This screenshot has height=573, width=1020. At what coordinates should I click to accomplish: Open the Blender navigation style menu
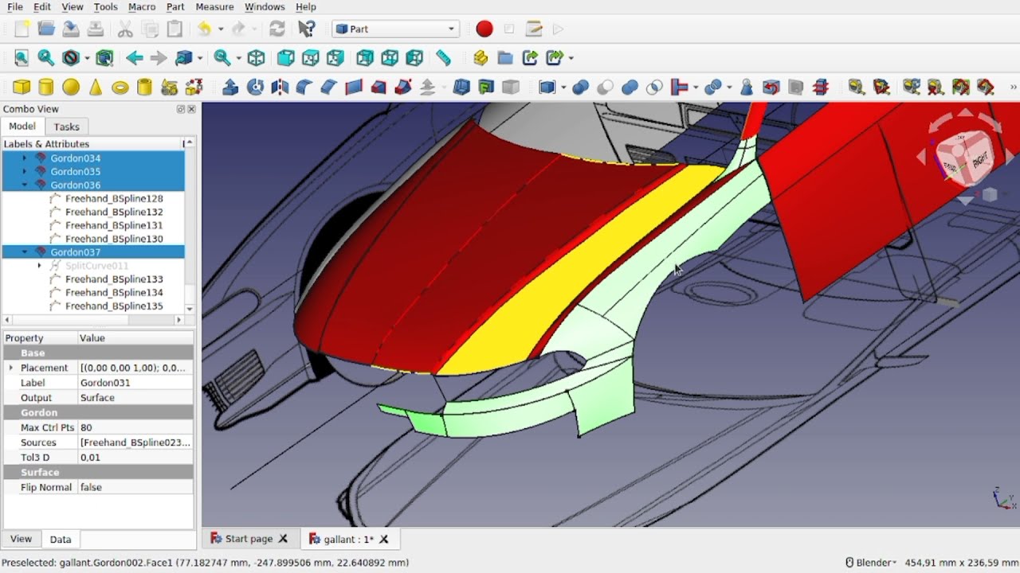[x=870, y=562]
